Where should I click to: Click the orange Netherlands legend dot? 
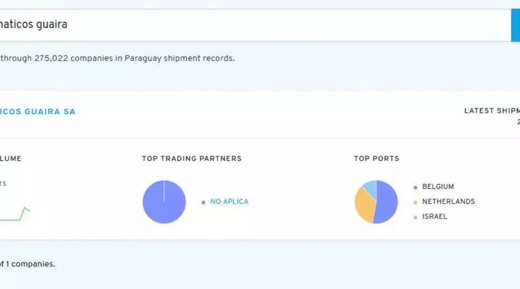pos(415,202)
